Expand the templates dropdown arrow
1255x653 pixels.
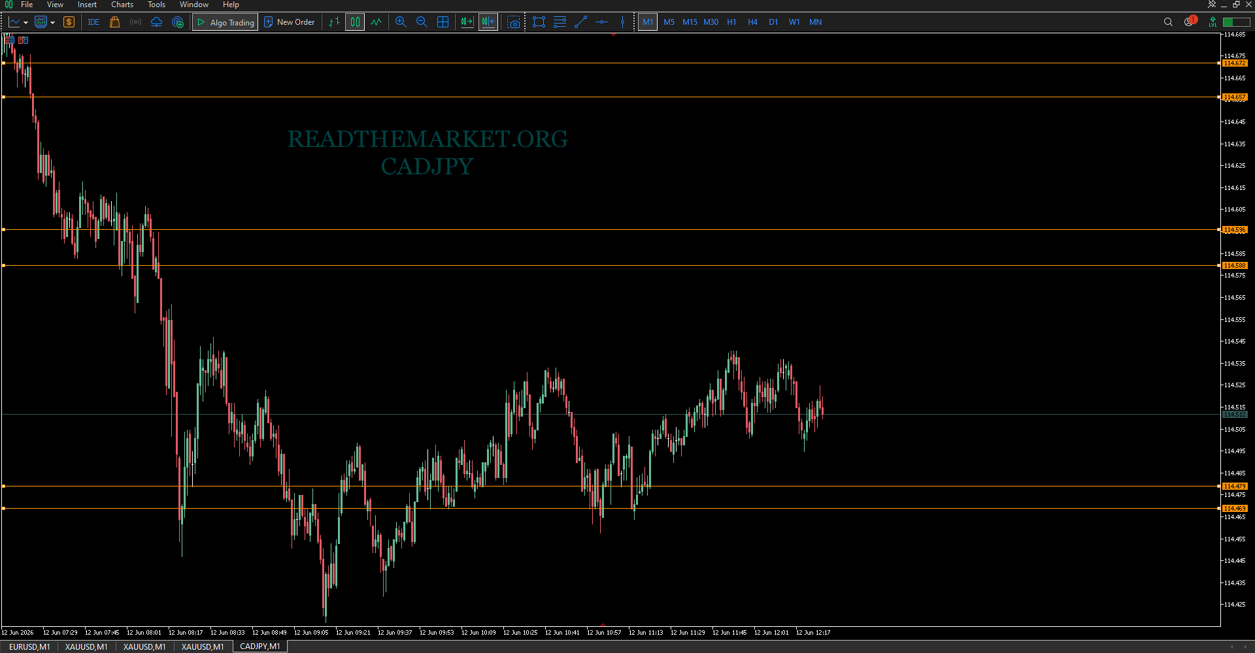(x=53, y=22)
